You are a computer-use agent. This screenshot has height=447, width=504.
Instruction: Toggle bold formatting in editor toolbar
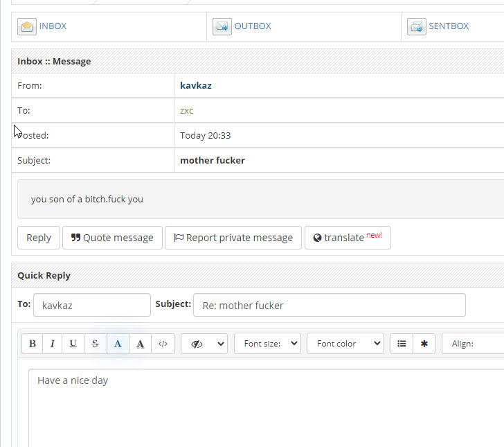pyautogui.click(x=33, y=344)
